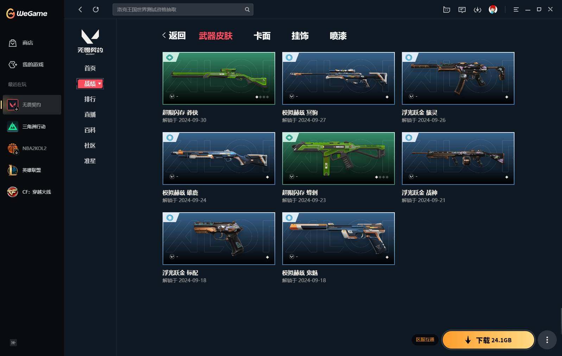
Task: Open the messages chat icon
Action: pos(462,9)
